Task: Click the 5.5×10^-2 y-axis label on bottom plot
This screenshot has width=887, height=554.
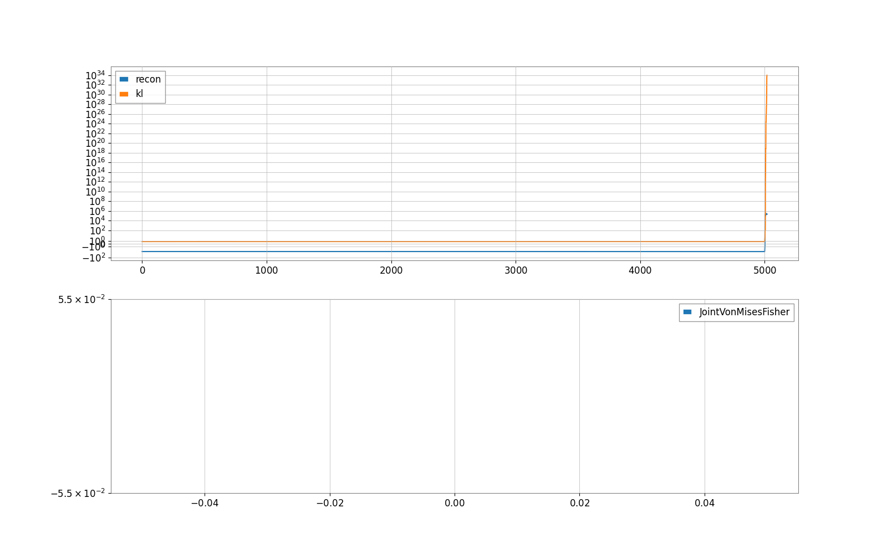Action: click(x=81, y=299)
